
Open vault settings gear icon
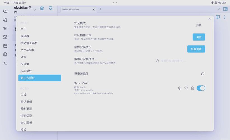coord(42,8)
